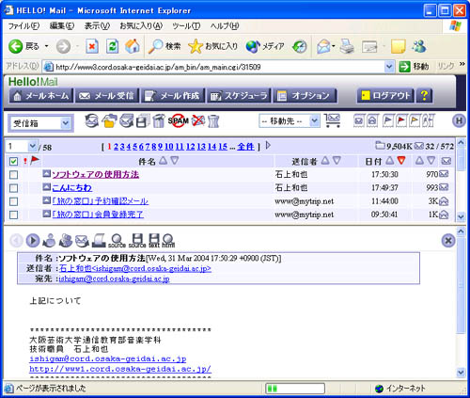Screen dimensions: 470x398
Task: Click the yellow flag icon in the right toolbar group
Action: 415,120
